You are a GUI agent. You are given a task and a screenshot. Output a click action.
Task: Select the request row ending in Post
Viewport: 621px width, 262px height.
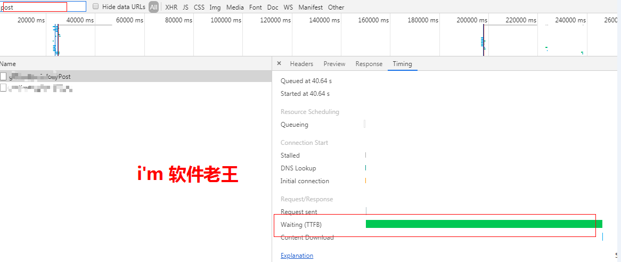pos(136,76)
